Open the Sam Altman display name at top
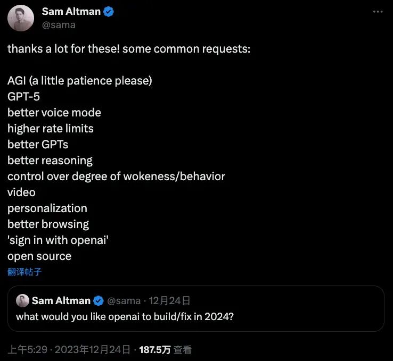 click(71, 12)
